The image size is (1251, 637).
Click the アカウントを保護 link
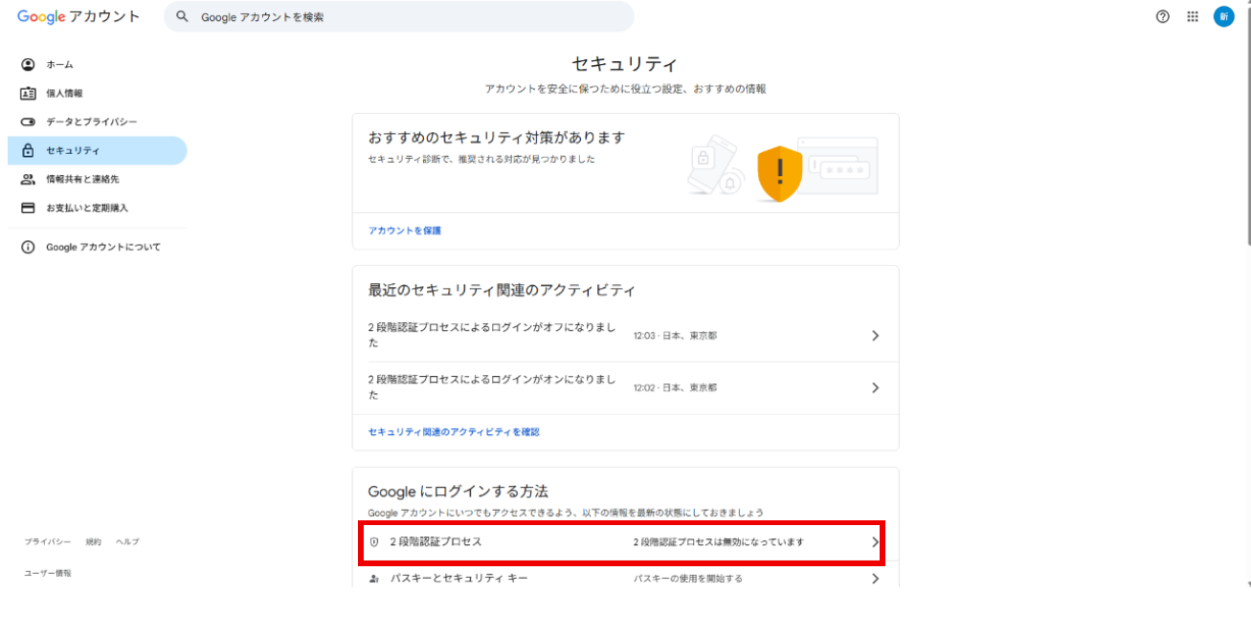pyautogui.click(x=405, y=231)
